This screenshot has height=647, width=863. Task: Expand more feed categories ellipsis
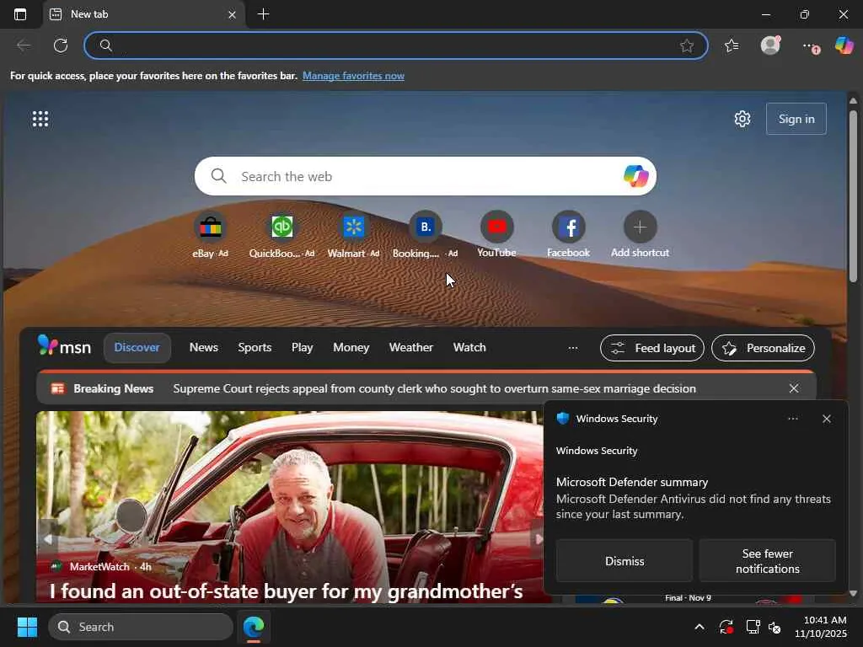573,348
